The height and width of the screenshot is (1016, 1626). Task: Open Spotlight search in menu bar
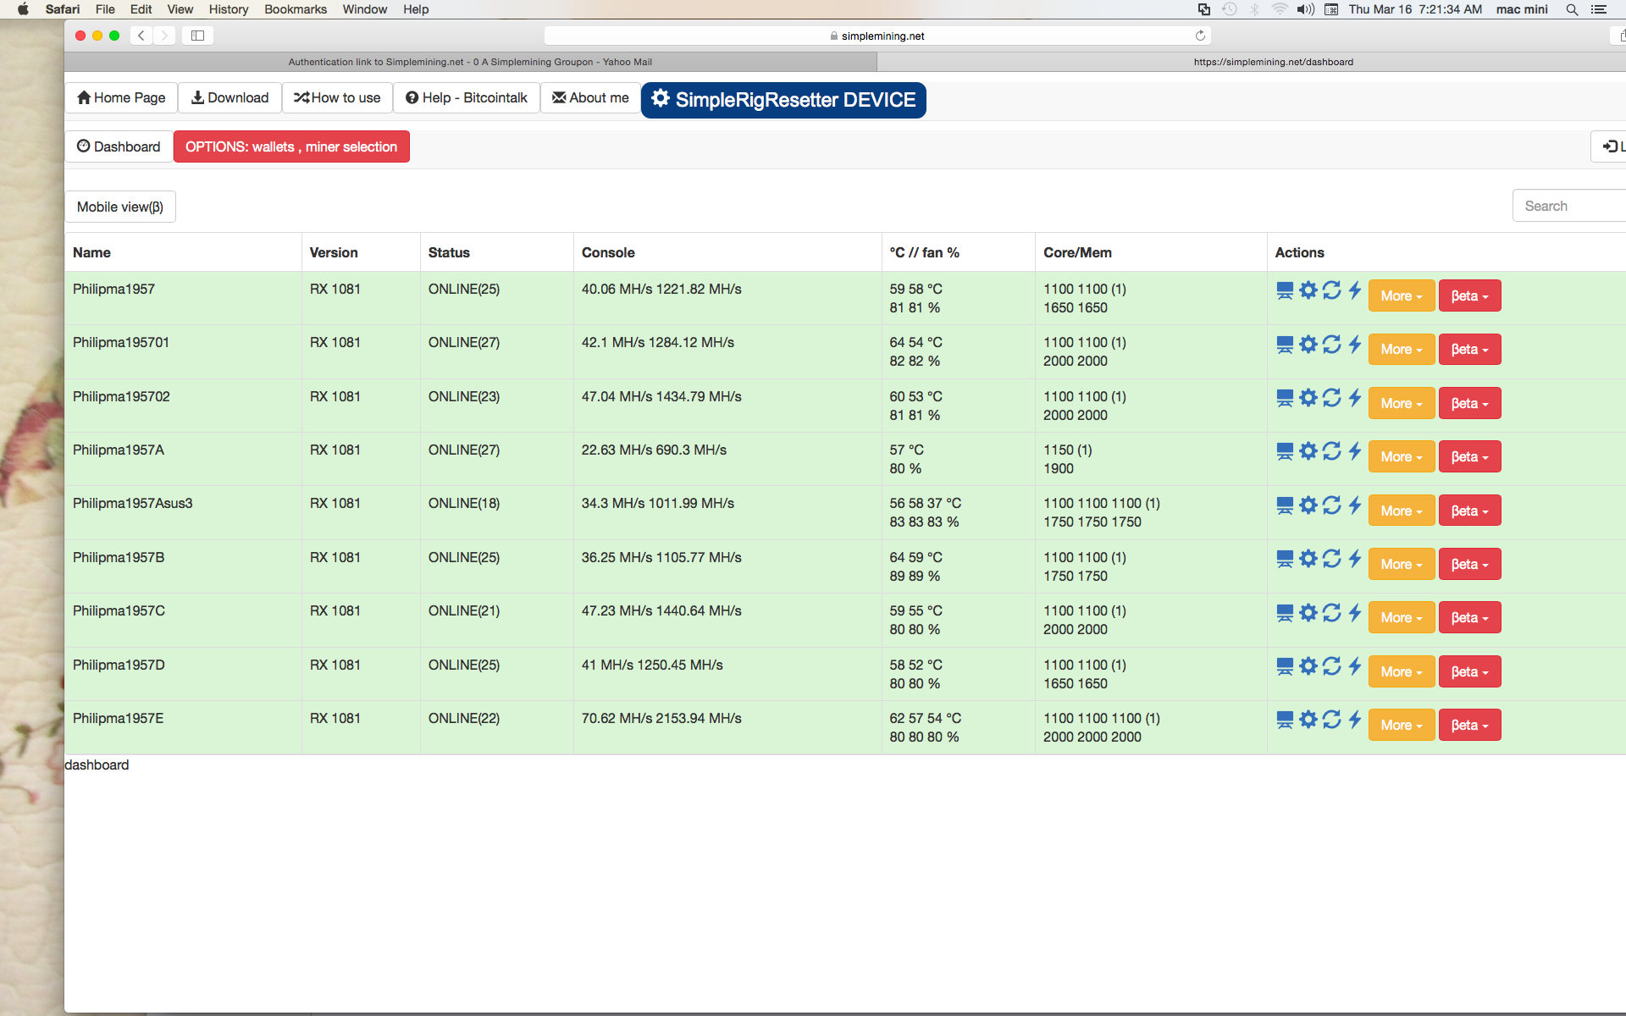click(x=1572, y=9)
